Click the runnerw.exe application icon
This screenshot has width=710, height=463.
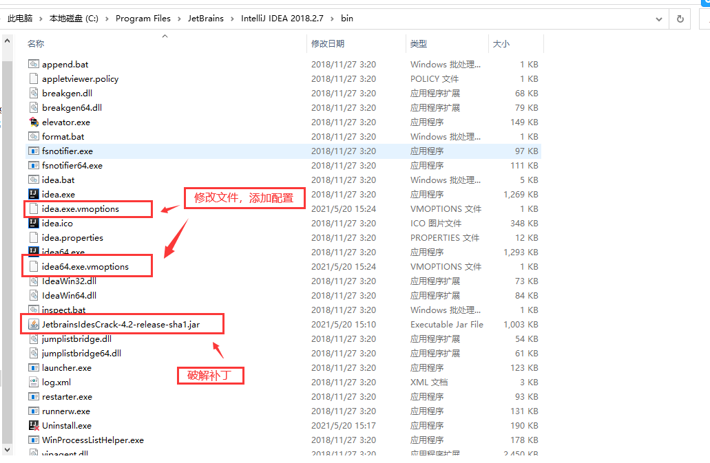point(34,411)
